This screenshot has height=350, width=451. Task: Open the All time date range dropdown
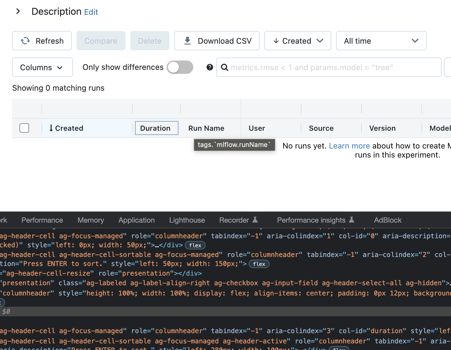381,41
